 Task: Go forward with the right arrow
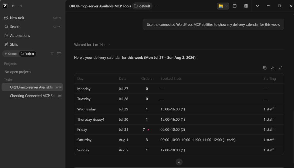tap(21, 6)
